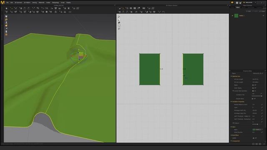Select the left green pattern piece in 2D window
The image size is (267, 150).
click(149, 70)
